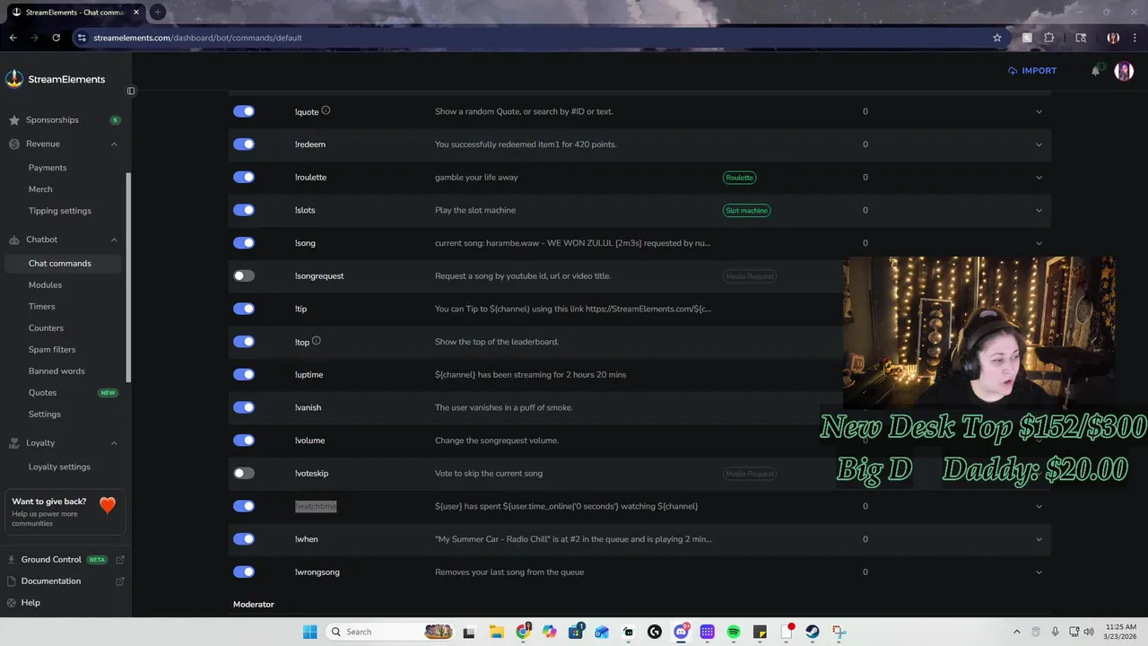This screenshot has height=646, width=1148.
Task: Open Chat commands in the sidebar
Action: pos(65,263)
